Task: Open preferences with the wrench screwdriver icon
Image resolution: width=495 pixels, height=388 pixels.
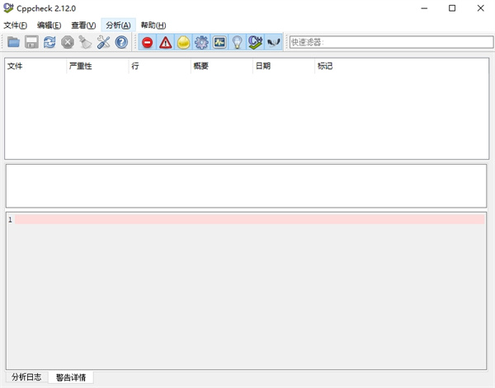Action: [x=103, y=42]
